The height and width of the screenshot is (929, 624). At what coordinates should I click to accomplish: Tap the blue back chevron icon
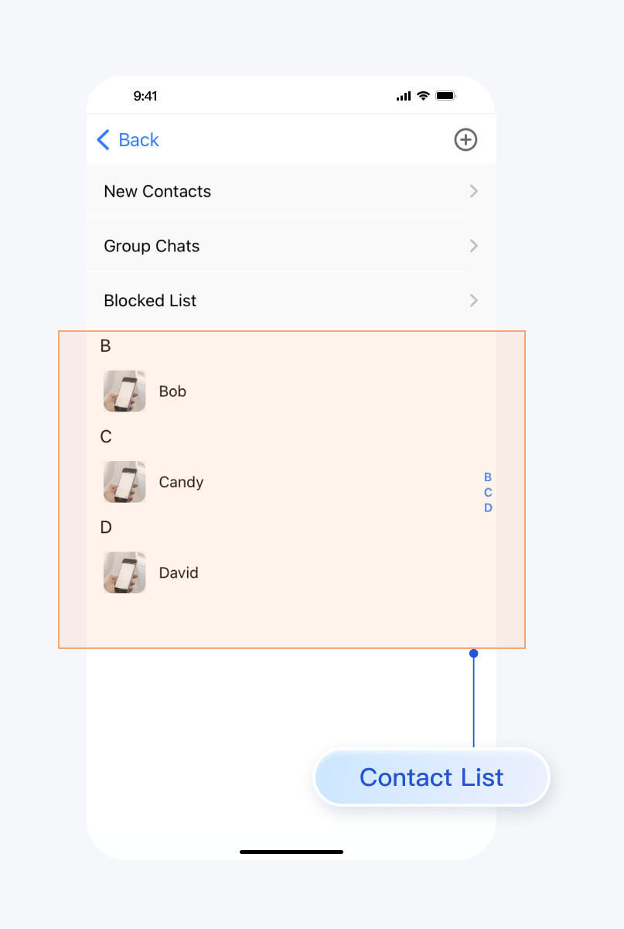[x=103, y=140]
